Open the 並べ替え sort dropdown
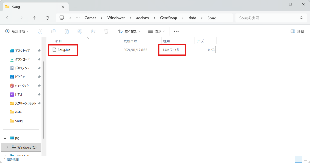 click(129, 31)
